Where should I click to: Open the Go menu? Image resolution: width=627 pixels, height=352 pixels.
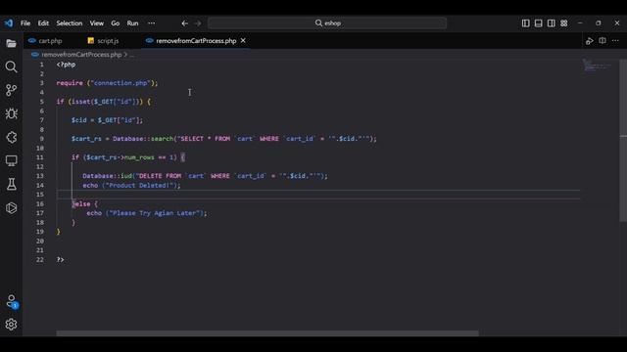tap(116, 23)
